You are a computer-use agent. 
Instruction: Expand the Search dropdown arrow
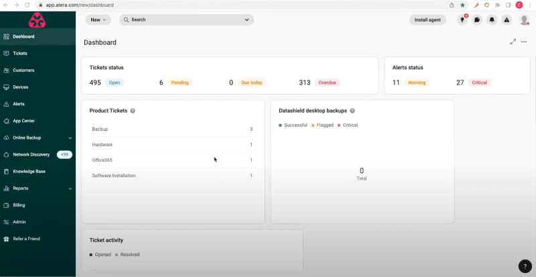point(247,20)
